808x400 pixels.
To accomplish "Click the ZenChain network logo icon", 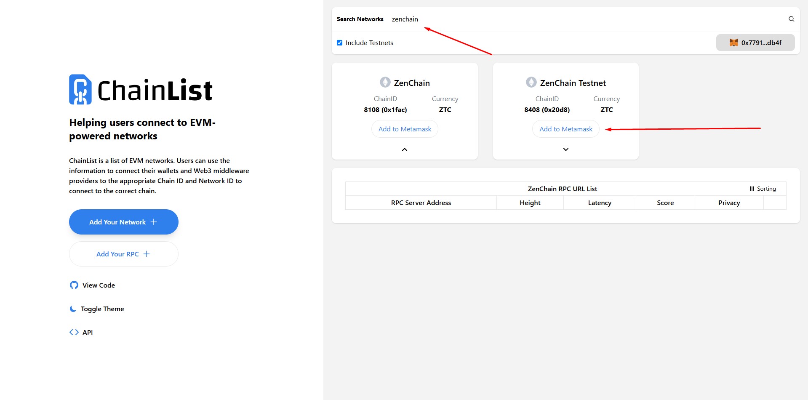I will 385,82.
